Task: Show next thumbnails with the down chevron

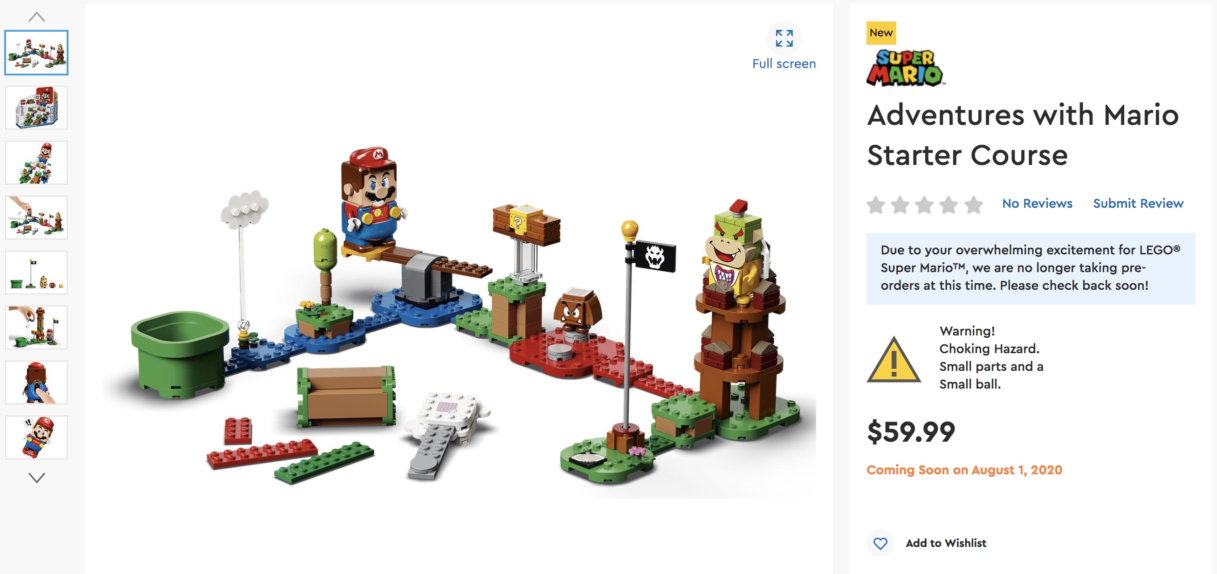Action: click(37, 477)
